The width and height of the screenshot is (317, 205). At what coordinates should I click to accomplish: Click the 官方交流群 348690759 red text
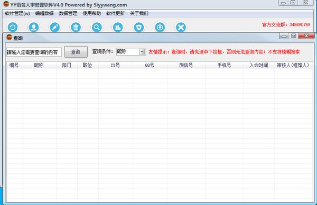(286, 25)
